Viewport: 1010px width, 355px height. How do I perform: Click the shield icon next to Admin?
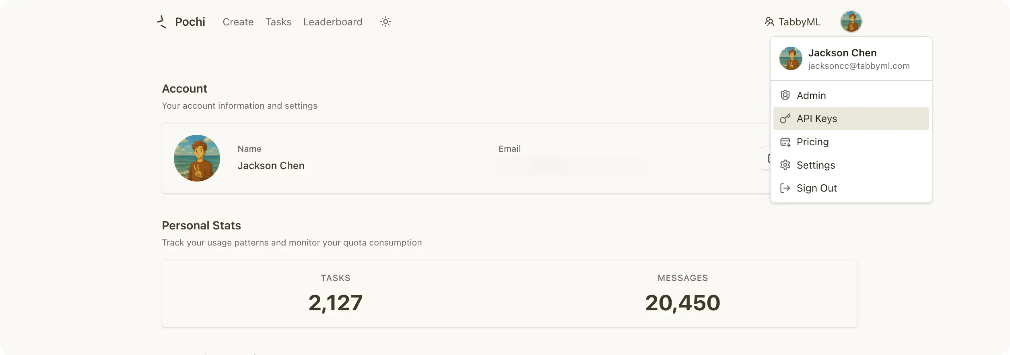point(785,95)
